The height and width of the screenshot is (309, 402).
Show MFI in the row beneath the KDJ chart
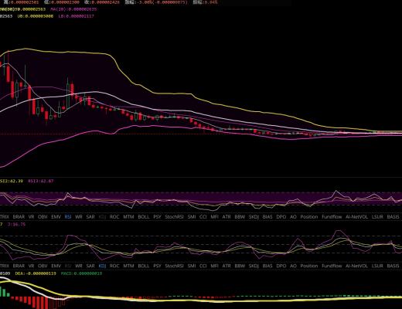214,266
